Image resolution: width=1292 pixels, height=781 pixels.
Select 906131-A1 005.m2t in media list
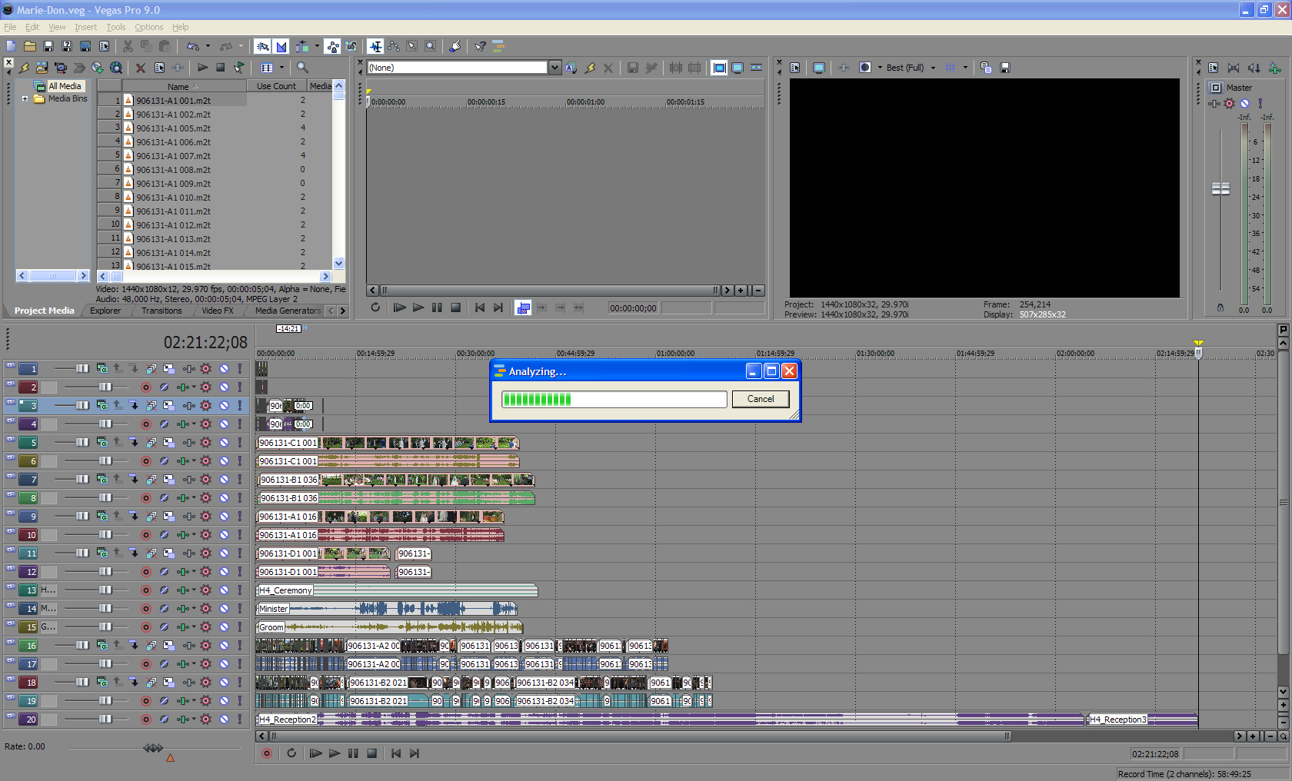[173, 128]
